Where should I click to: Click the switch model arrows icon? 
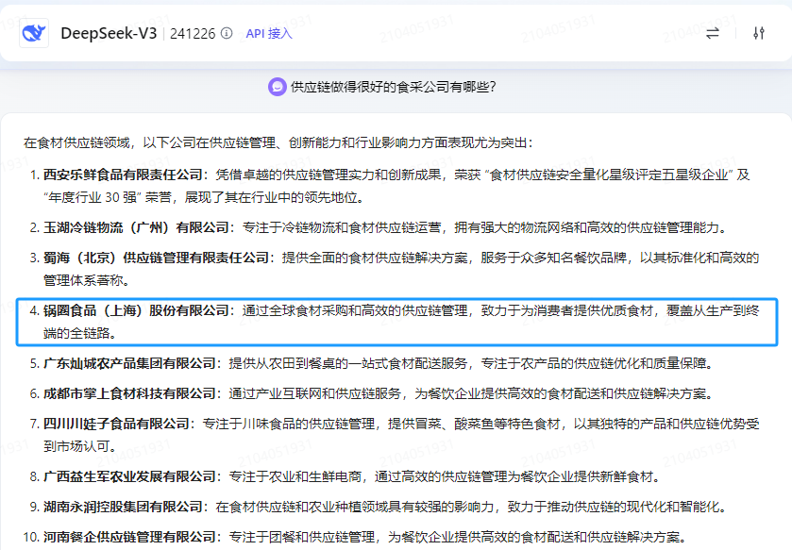coord(713,33)
